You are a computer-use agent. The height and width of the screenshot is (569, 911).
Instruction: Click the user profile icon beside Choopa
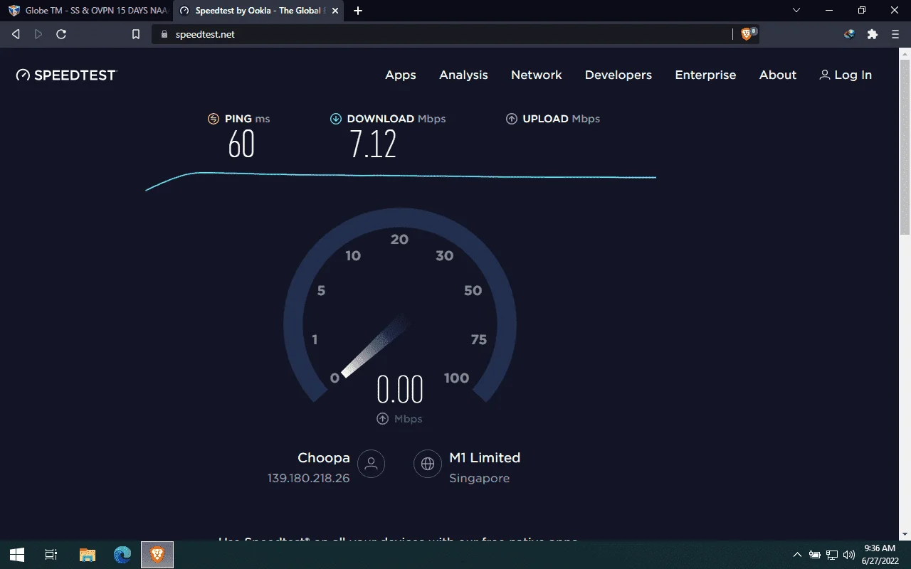point(371,464)
